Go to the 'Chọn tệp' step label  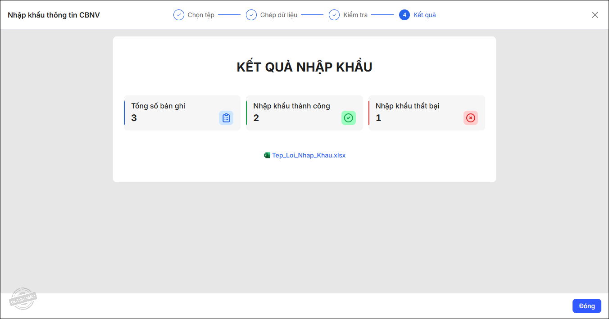coord(201,15)
